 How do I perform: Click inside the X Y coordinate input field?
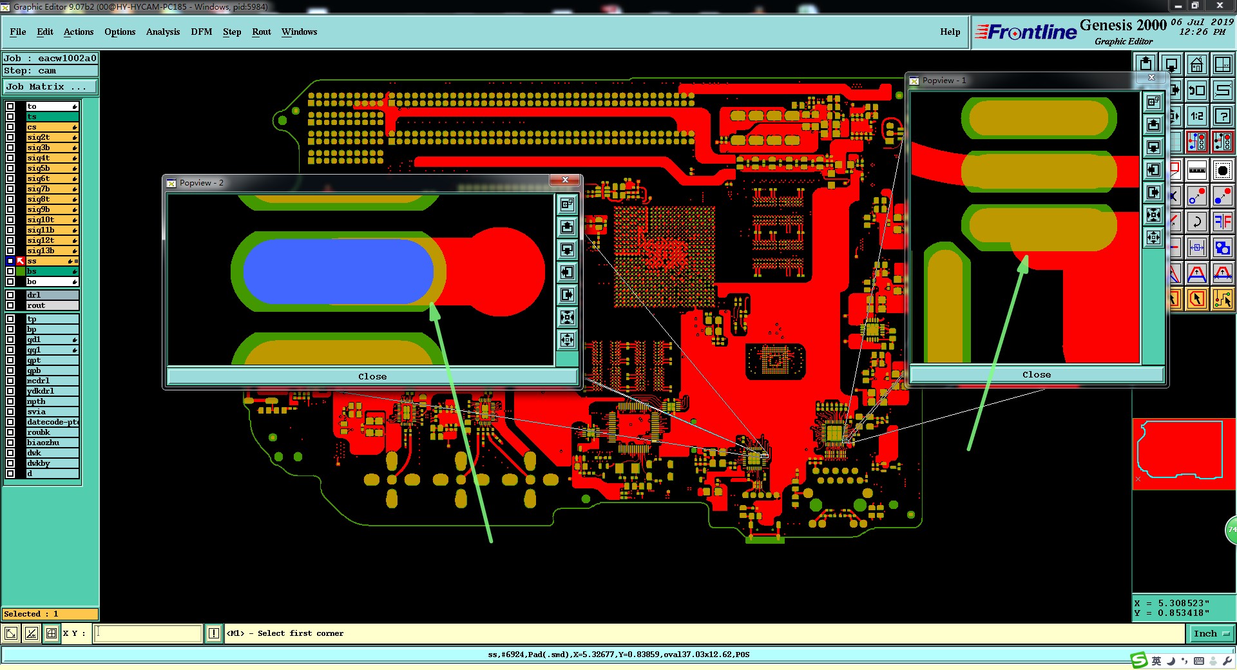[148, 633]
